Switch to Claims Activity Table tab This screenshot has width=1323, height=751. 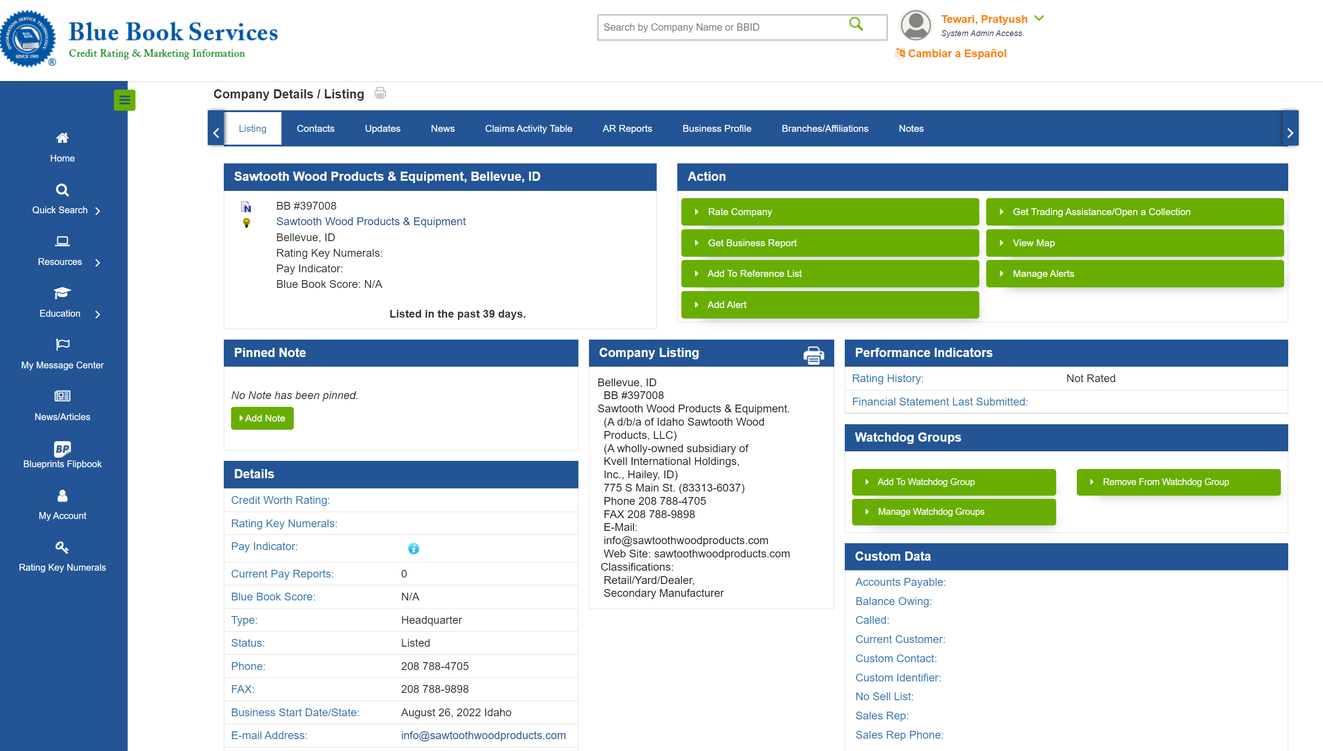528,129
